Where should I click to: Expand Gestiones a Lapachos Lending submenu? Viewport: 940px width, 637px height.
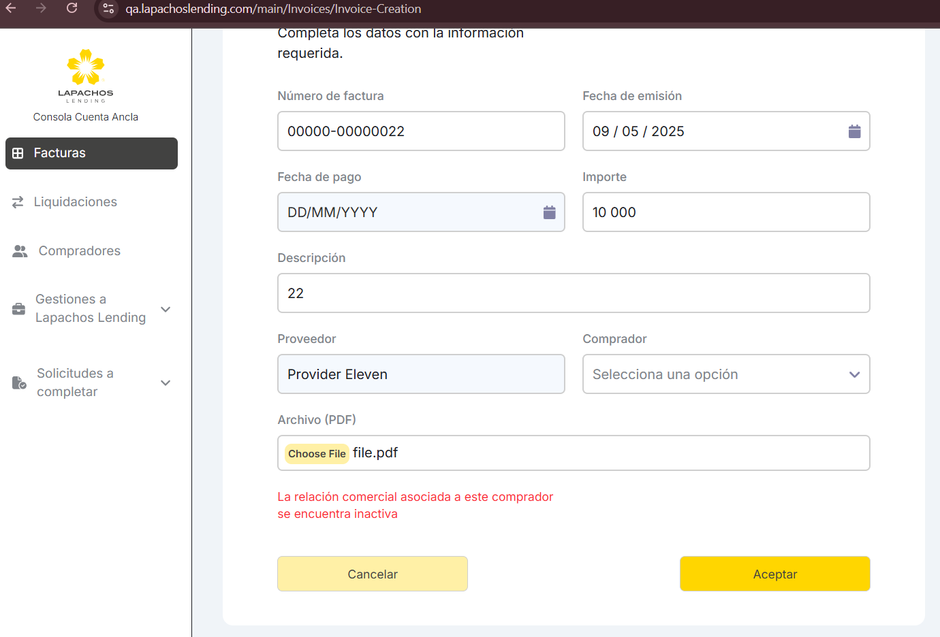[x=166, y=309]
